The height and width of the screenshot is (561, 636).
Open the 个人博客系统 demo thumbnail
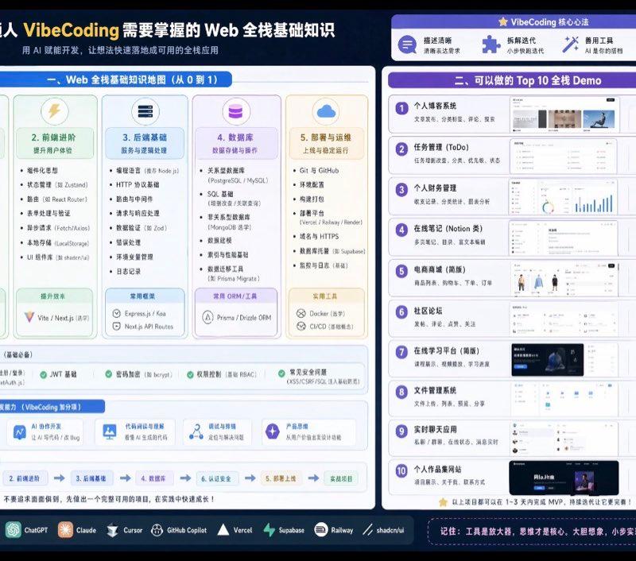click(x=564, y=114)
